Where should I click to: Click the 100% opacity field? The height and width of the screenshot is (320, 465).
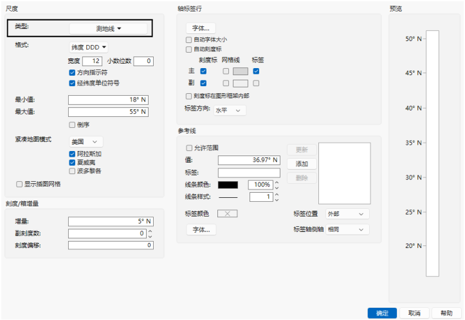point(260,185)
